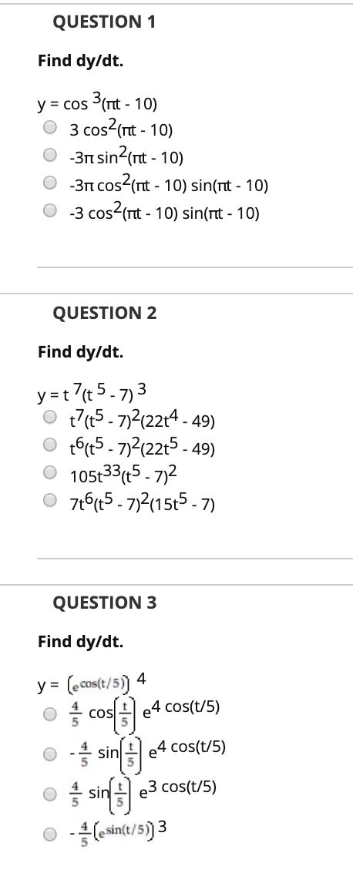
Task: Select t⁷(t⁵ - 7)²(22t⁴ - 49) answer
Action: tap(50, 418)
